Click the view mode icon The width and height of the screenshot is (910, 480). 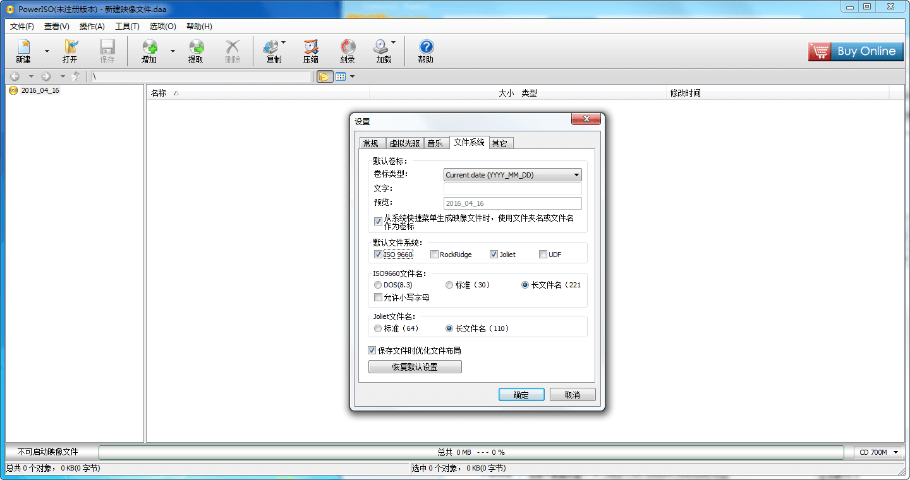pyautogui.click(x=341, y=76)
